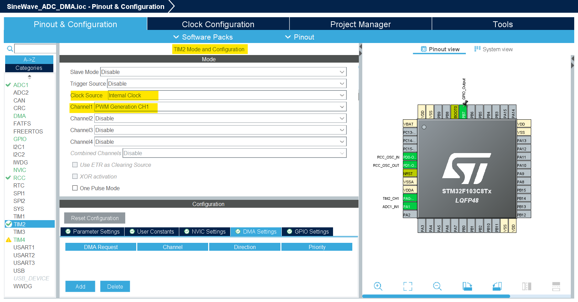Toggle the XOR activation checkbox
Screen dimensions: 578x302
coord(75,176)
